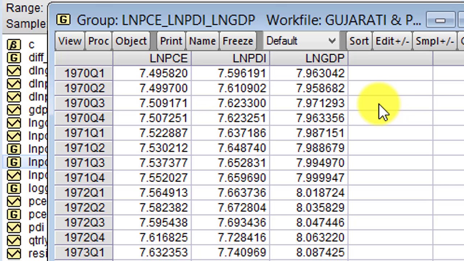This screenshot has height=261, width=464.
Task: Select row header 1971Q2
Action: click(84, 148)
